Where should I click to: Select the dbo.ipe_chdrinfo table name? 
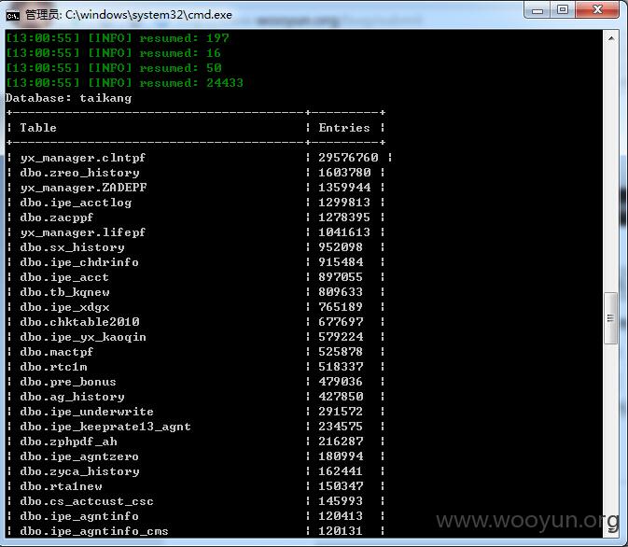(x=79, y=262)
